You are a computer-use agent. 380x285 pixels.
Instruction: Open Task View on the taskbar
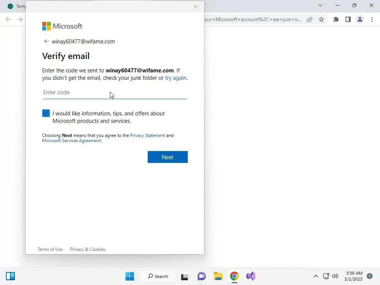(x=184, y=276)
